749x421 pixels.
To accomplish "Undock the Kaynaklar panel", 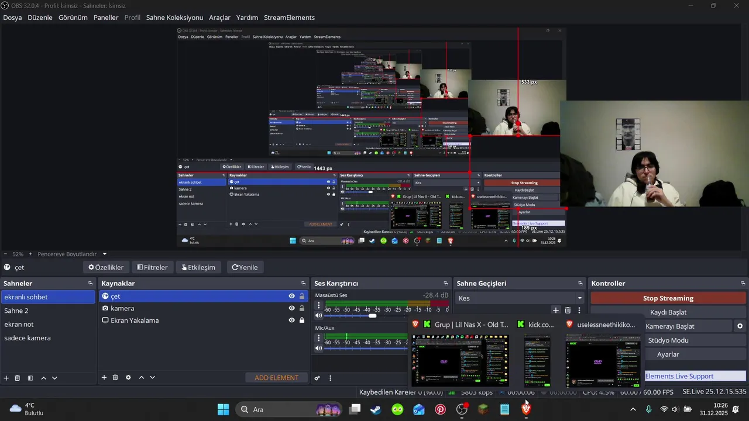I will (x=303, y=284).
